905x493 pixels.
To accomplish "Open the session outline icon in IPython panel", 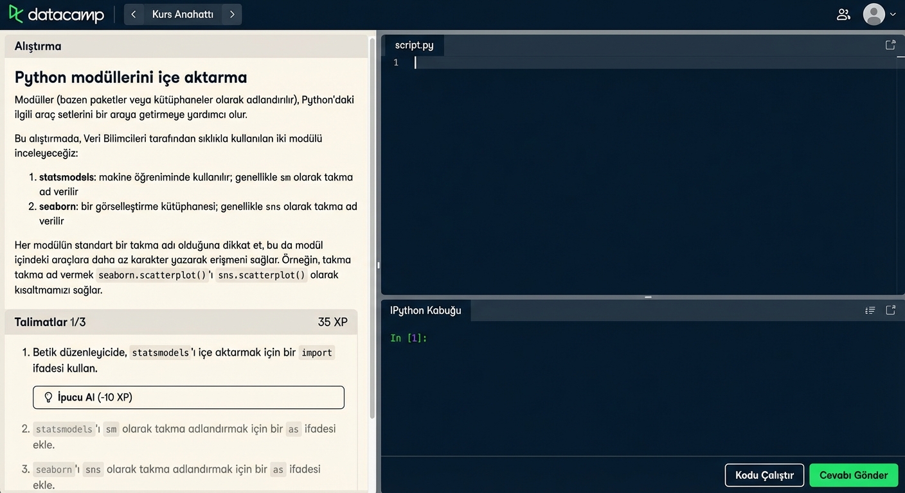I will 870,310.
